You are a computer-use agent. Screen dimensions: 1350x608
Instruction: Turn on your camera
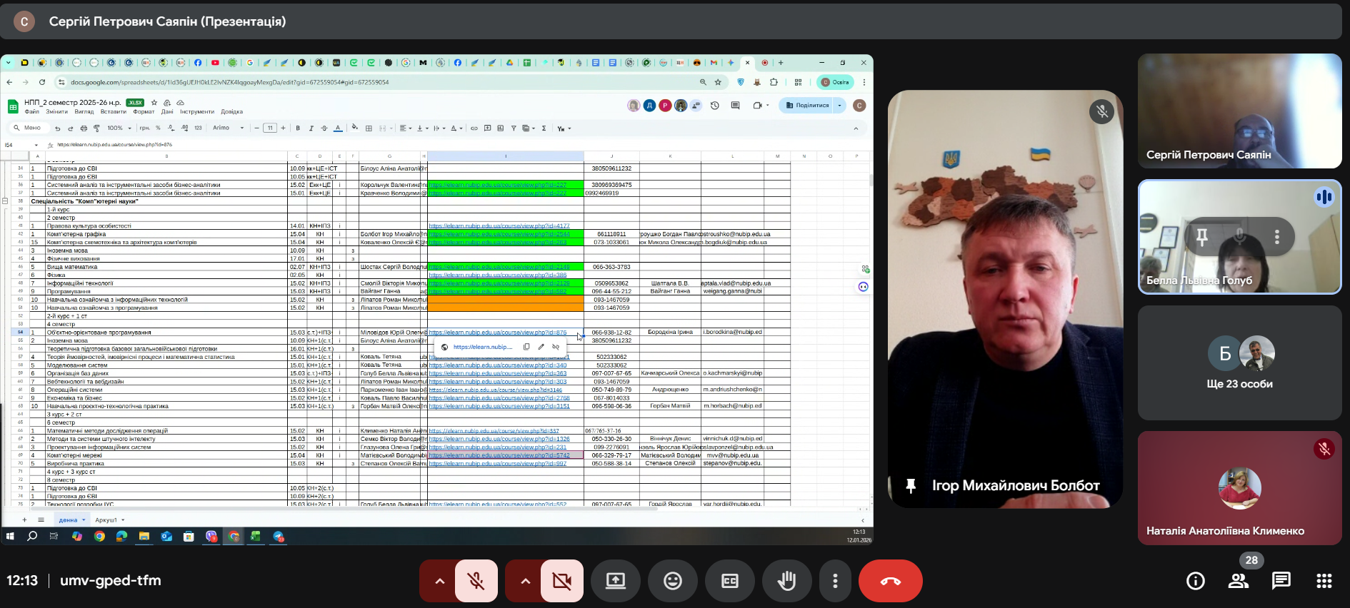pyautogui.click(x=562, y=581)
